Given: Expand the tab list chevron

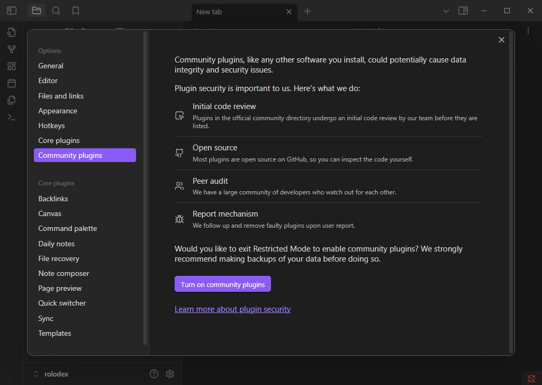Looking at the screenshot, I should coord(446,11).
